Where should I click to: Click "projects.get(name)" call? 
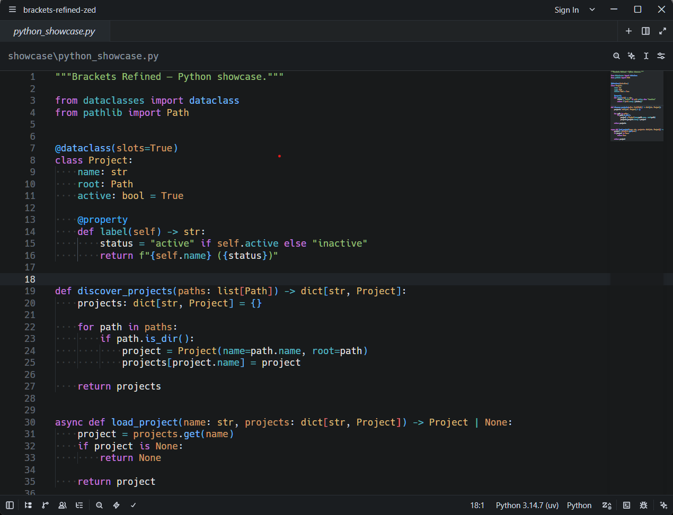tap(183, 434)
